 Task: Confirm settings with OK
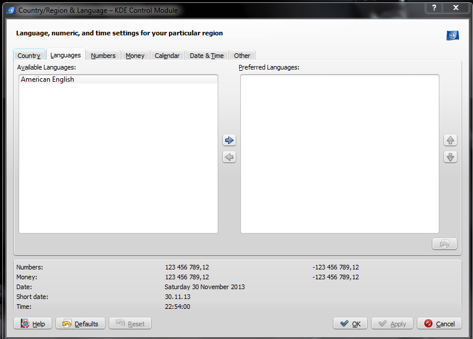click(350, 323)
